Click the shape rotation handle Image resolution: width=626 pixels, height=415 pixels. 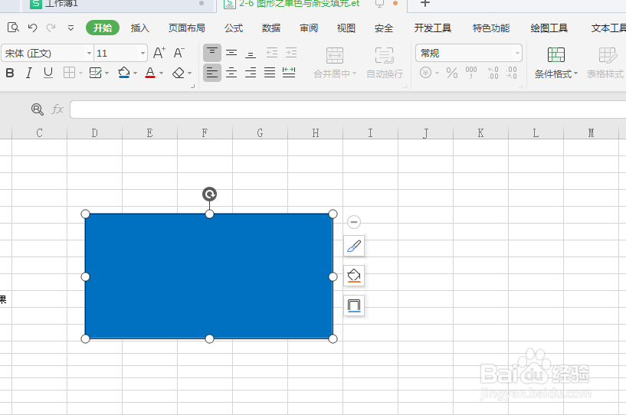tap(210, 194)
